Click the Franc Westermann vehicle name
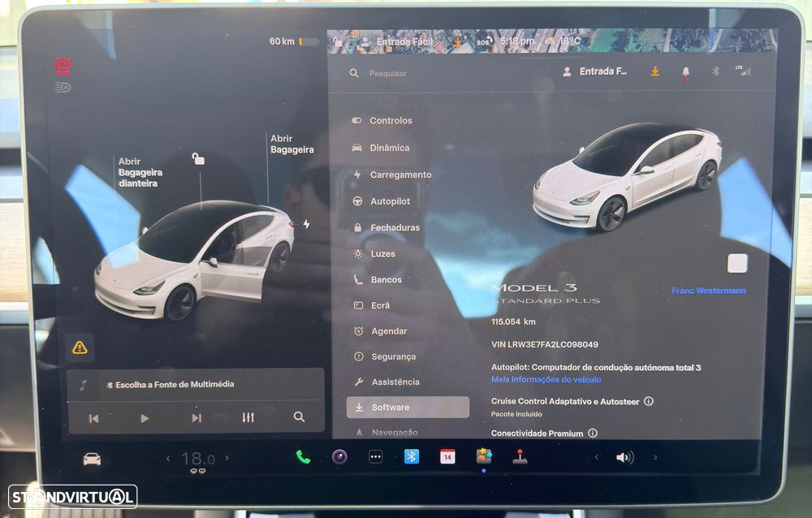The image size is (812, 518). [708, 291]
